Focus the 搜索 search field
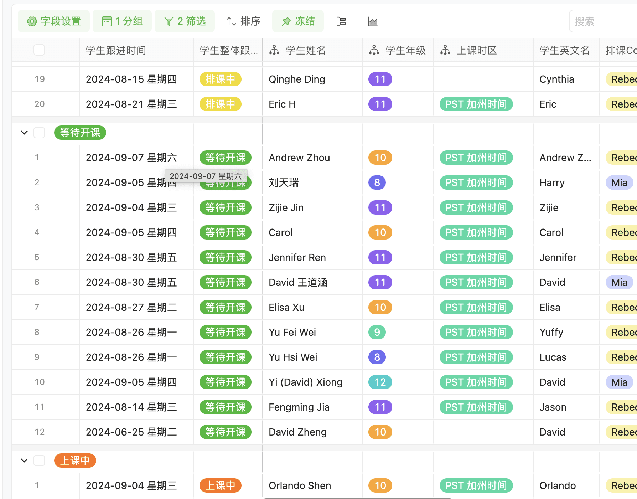The width and height of the screenshot is (637, 499). pos(603,21)
